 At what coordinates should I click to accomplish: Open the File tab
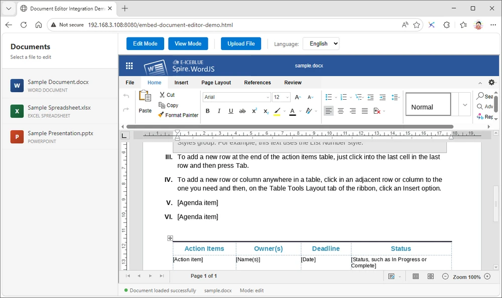(x=130, y=83)
